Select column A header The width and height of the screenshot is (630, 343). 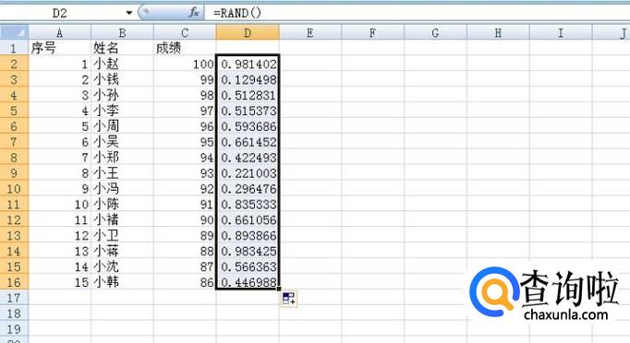coord(59,32)
